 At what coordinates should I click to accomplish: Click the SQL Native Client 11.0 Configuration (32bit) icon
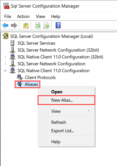pos(13,57)
